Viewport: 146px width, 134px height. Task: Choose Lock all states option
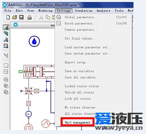(x=78, y=99)
